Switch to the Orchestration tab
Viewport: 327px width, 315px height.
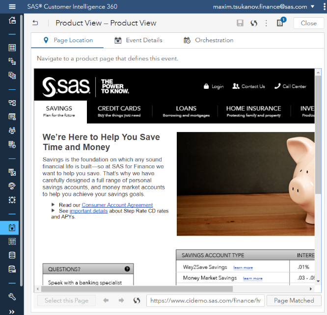pos(208,40)
